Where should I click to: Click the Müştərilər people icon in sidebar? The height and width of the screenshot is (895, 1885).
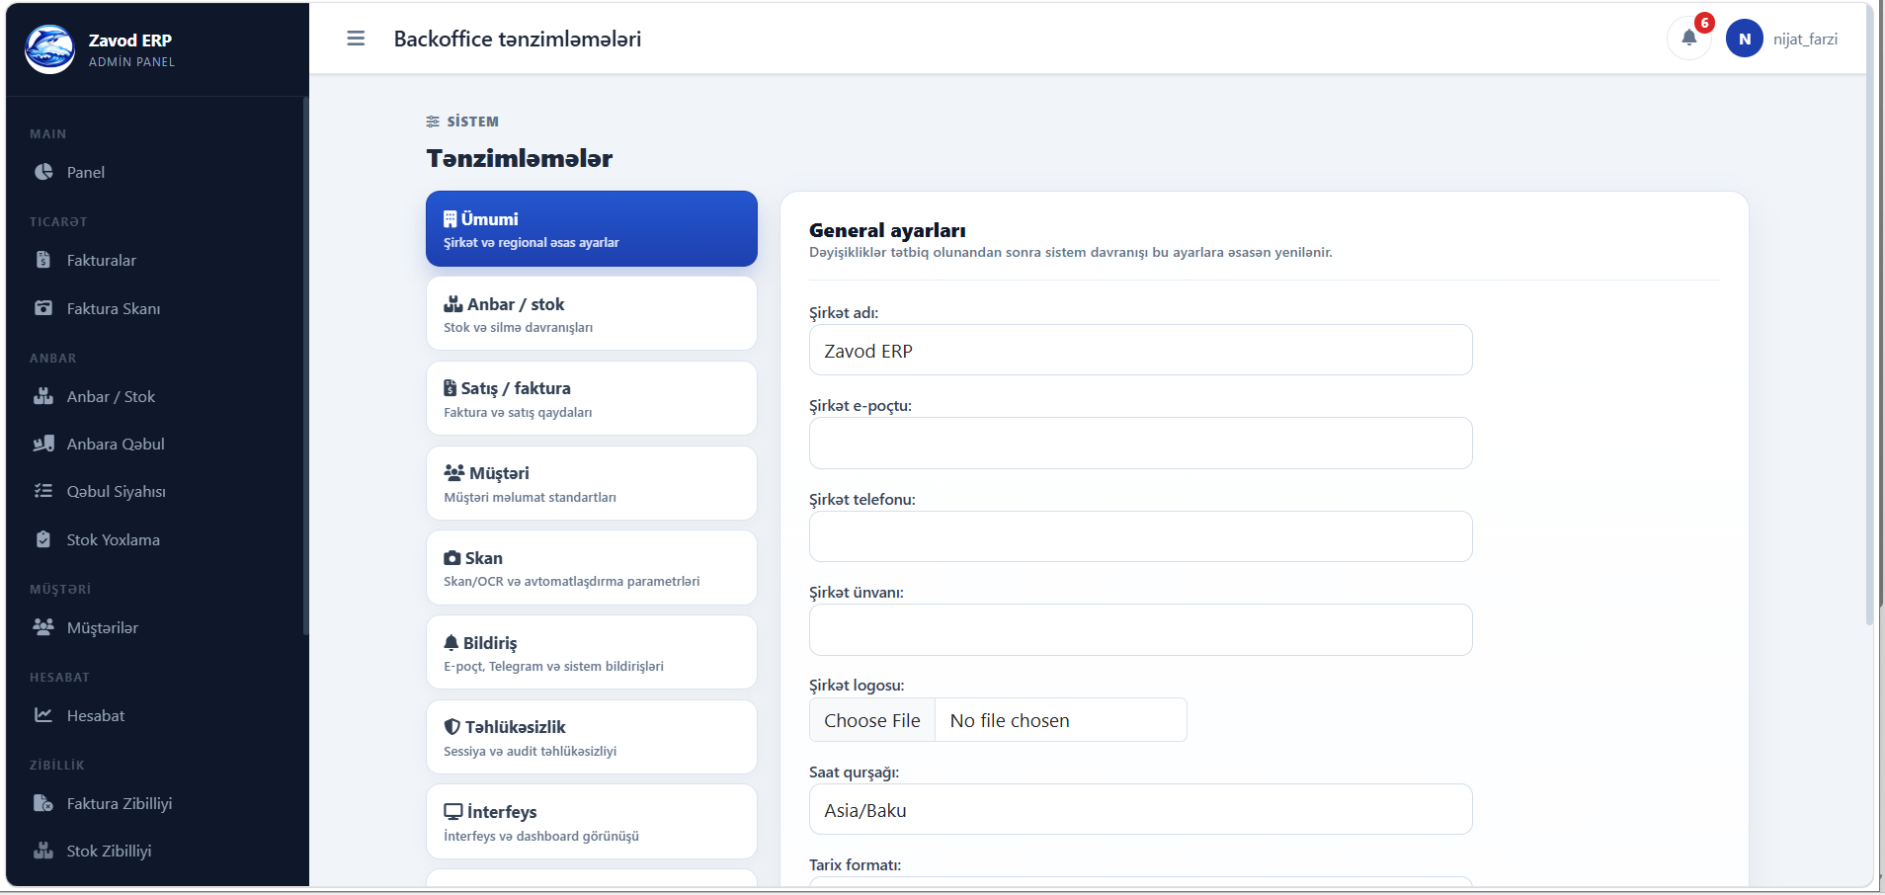(x=43, y=627)
